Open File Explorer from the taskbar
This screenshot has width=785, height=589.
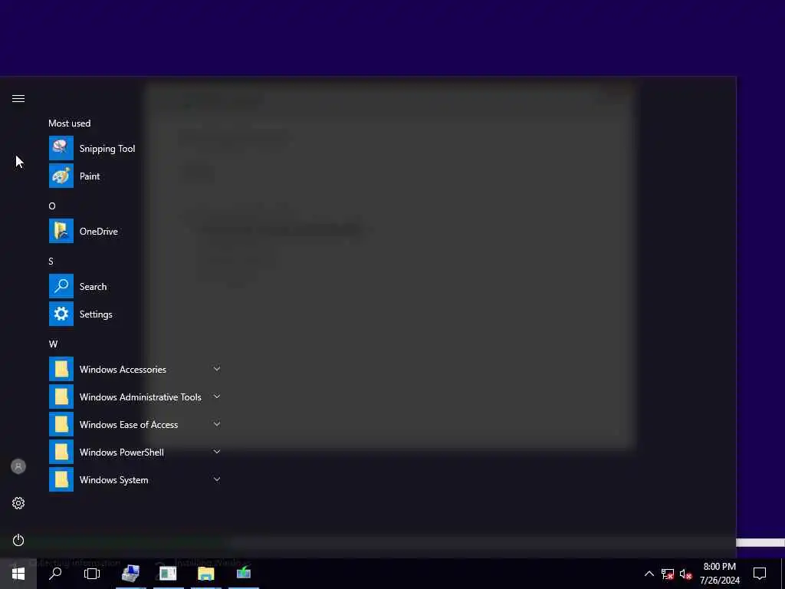205,574
